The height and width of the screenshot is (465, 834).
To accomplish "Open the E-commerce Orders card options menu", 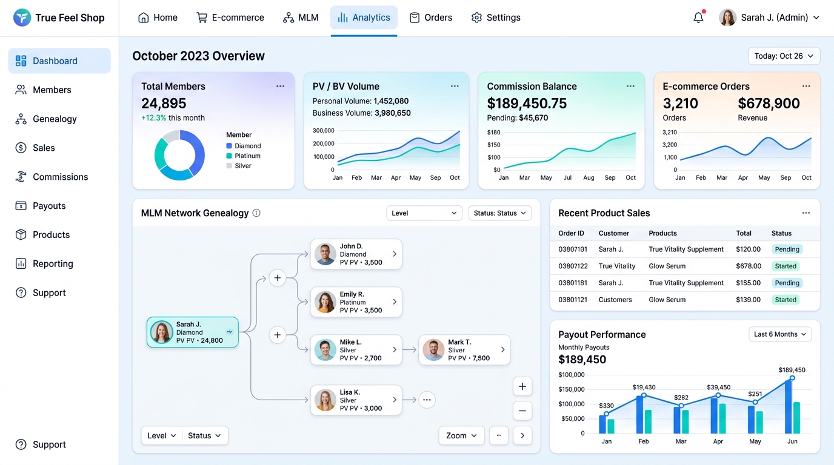I will [x=806, y=86].
